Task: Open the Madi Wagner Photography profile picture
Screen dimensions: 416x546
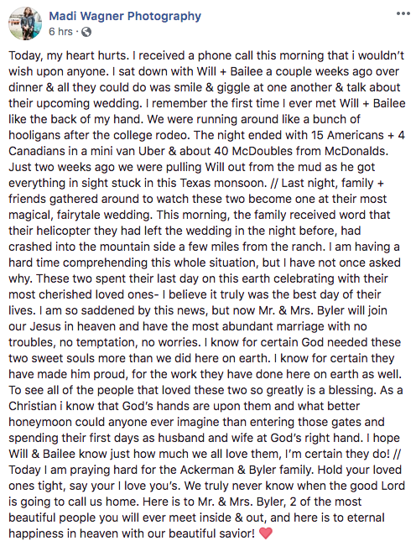Action: (x=25, y=23)
